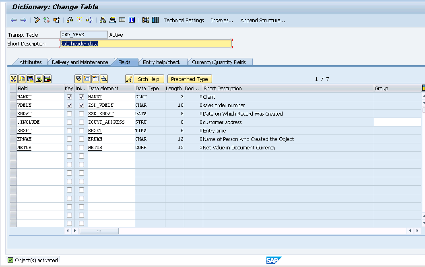The height and width of the screenshot is (267, 425).
Task: Select the Fields tab
Action: click(124, 62)
